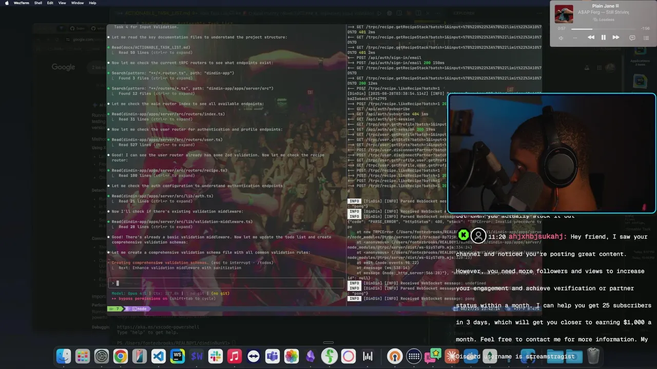The height and width of the screenshot is (369, 657).
Task: Launch Obsidian from the dock
Action: pyautogui.click(x=311, y=356)
